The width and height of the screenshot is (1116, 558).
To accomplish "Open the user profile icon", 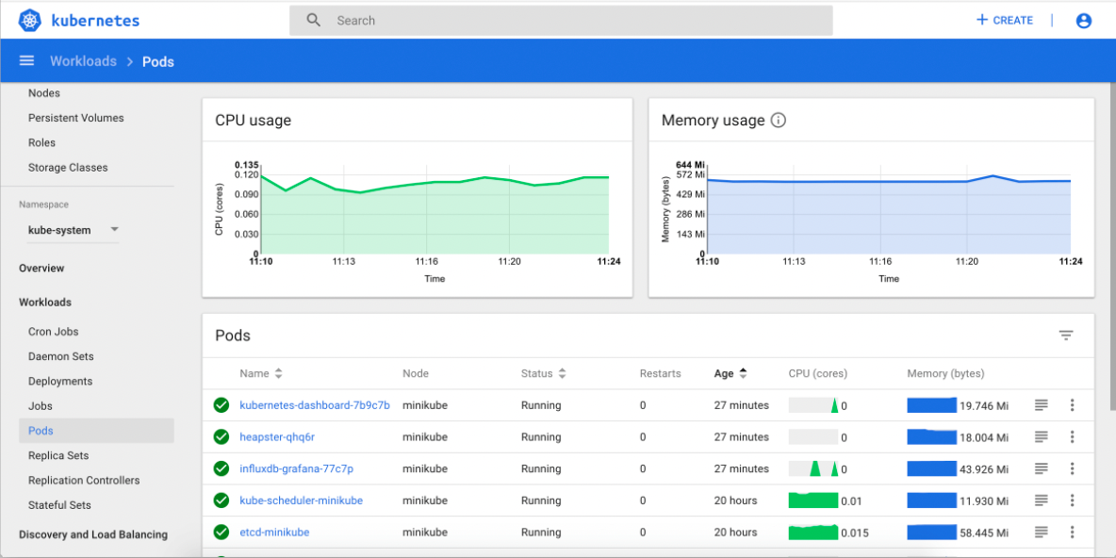I will (x=1083, y=20).
